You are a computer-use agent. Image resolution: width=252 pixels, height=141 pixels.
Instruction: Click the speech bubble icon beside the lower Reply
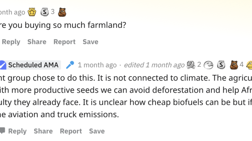(x=2, y=131)
